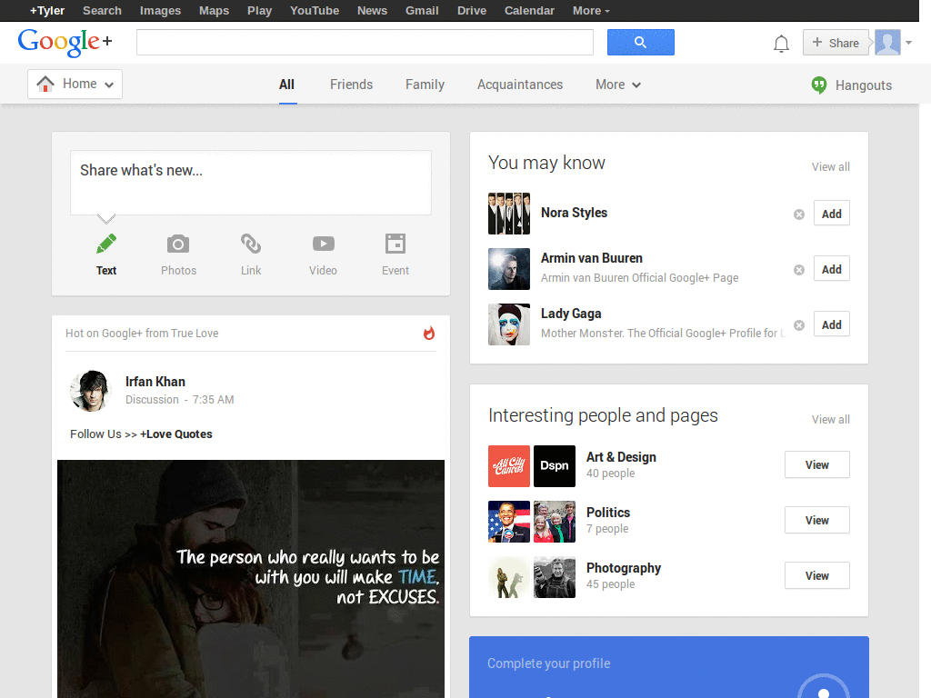View the Politics category

click(817, 520)
